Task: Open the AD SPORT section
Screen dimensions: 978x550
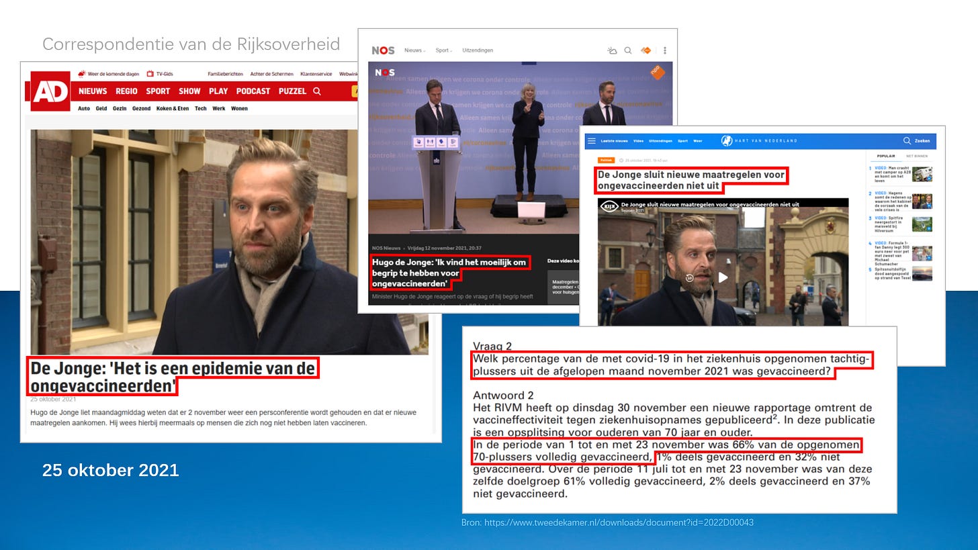Action: click(x=158, y=91)
